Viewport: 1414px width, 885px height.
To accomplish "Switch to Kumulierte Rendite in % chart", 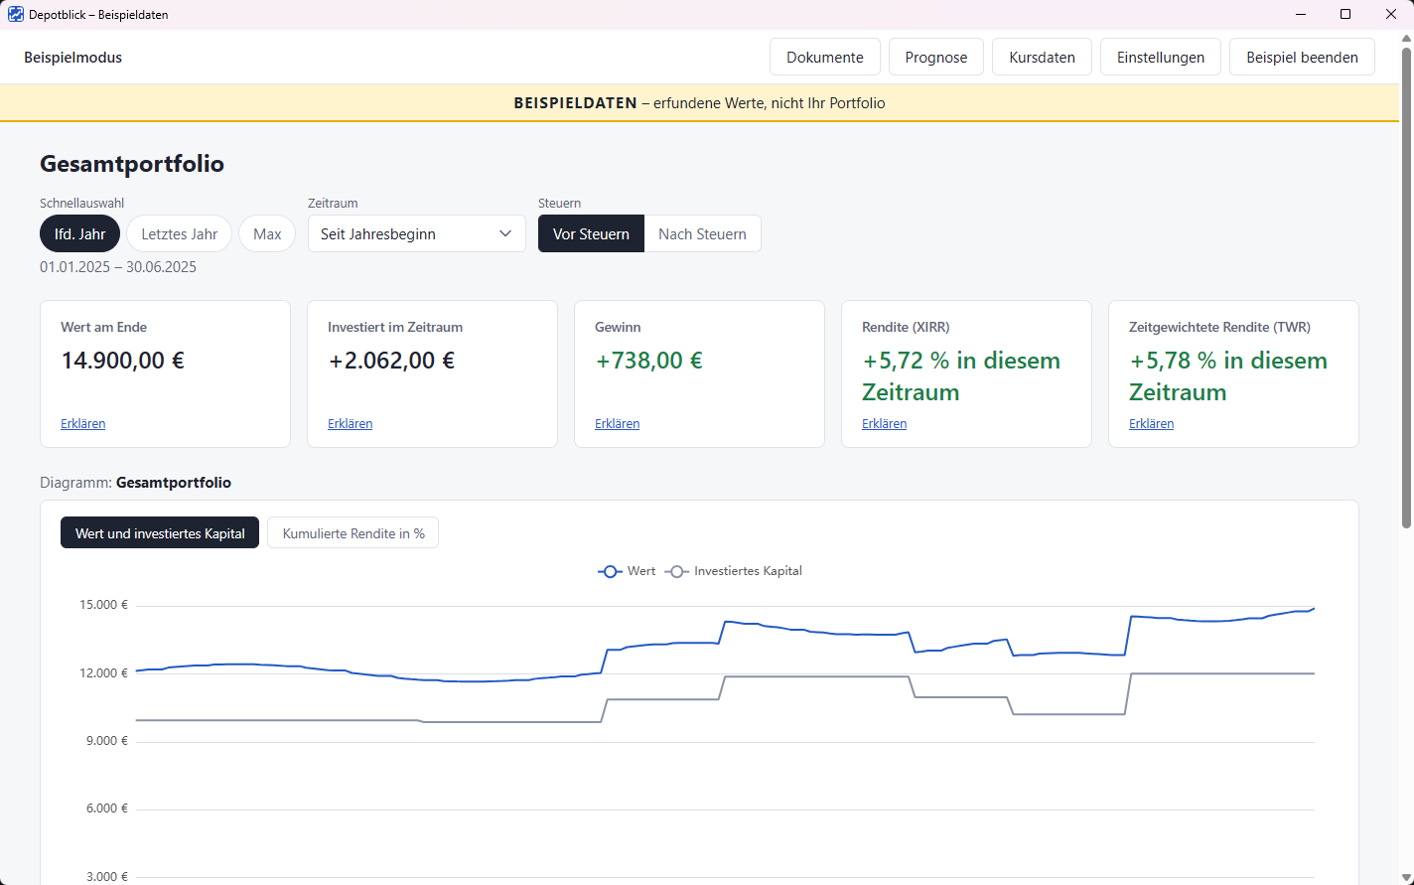I will coord(353,533).
